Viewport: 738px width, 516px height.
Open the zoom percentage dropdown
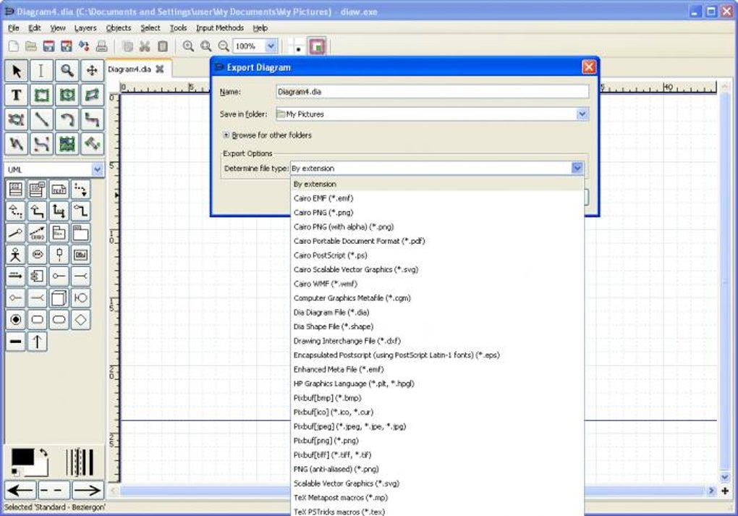pyautogui.click(x=271, y=46)
